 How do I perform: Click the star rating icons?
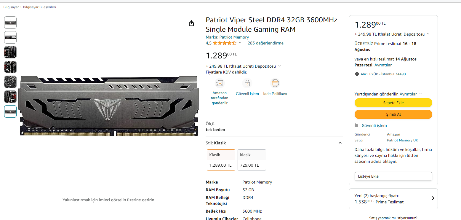pyautogui.click(x=224, y=43)
